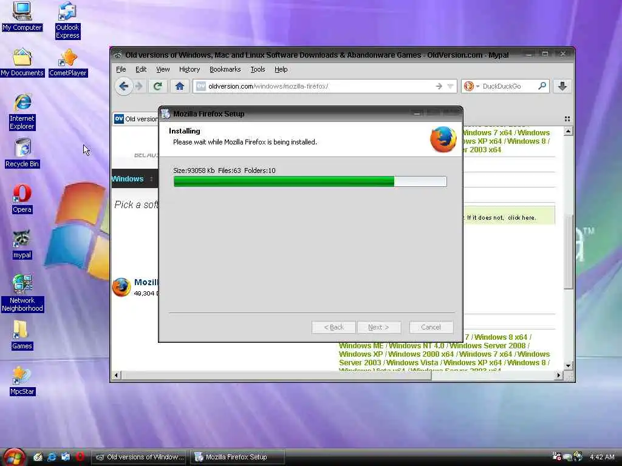The width and height of the screenshot is (622, 466).
Task: Click the vertical scrollbar up arrow
Action: (568, 131)
